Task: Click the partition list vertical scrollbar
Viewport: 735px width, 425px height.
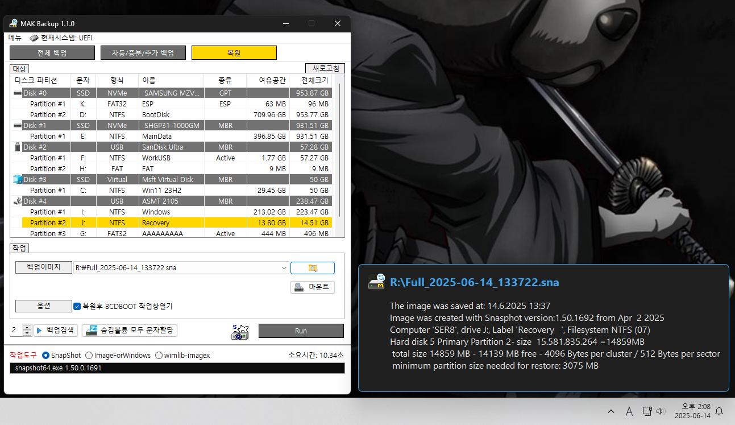Action: point(339,150)
